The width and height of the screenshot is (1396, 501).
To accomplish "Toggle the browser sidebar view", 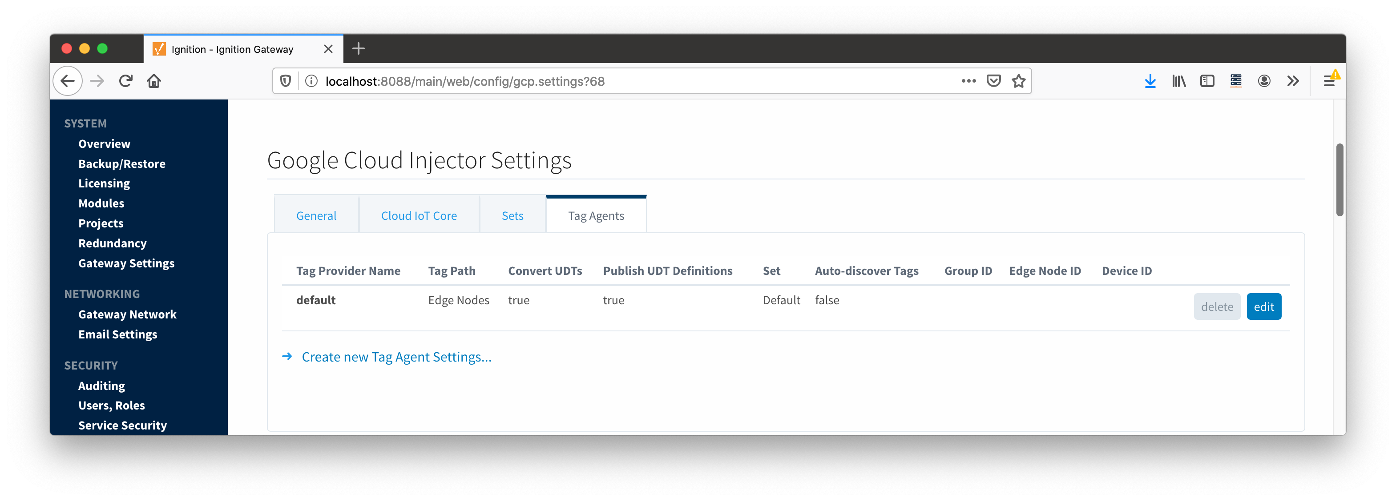I will point(1207,81).
